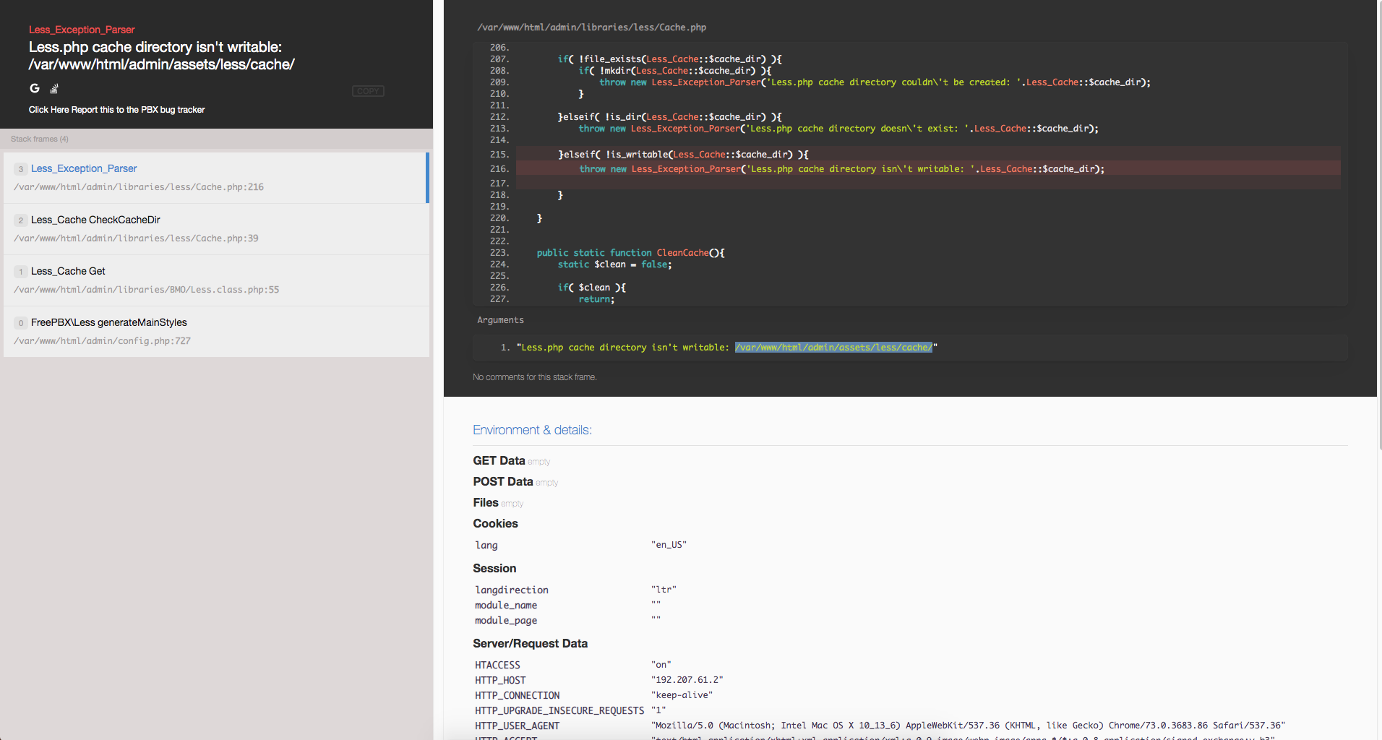Click the "keep-alive" value
Image resolution: width=1382 pixels, height=740 pixels.
(682, 695)
